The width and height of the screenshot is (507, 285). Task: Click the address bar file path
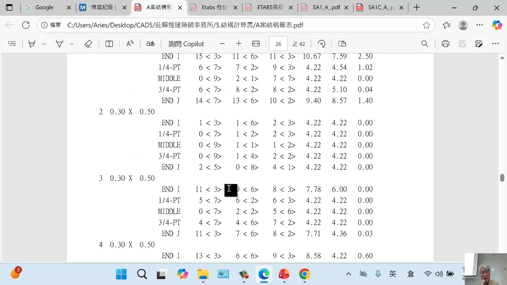[x=185, y=25]
